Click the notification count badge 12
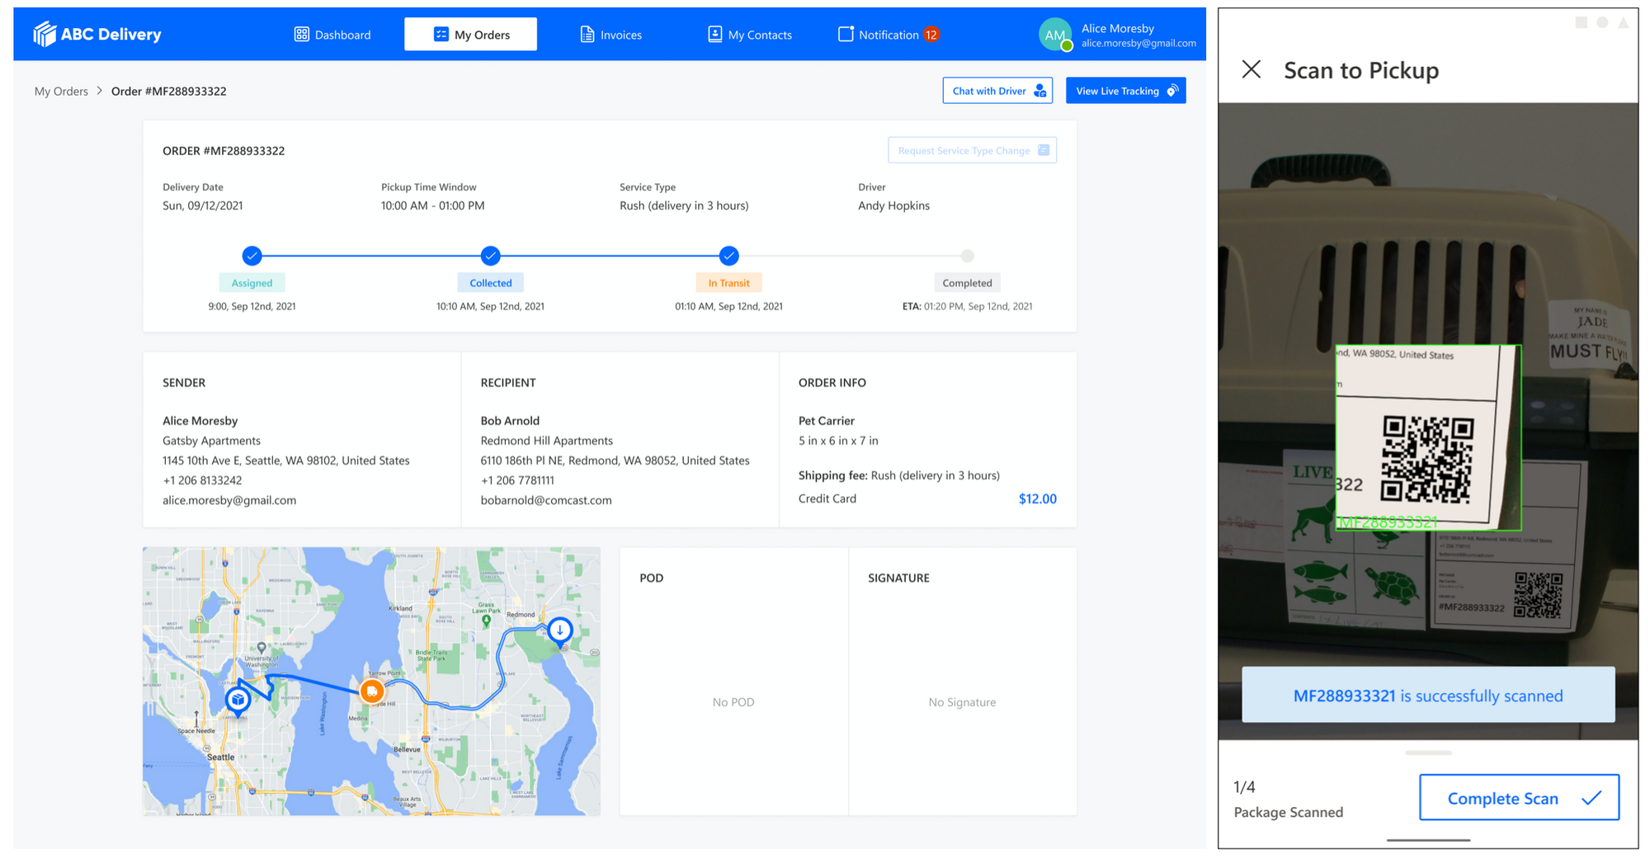 [x=931, y=35]
